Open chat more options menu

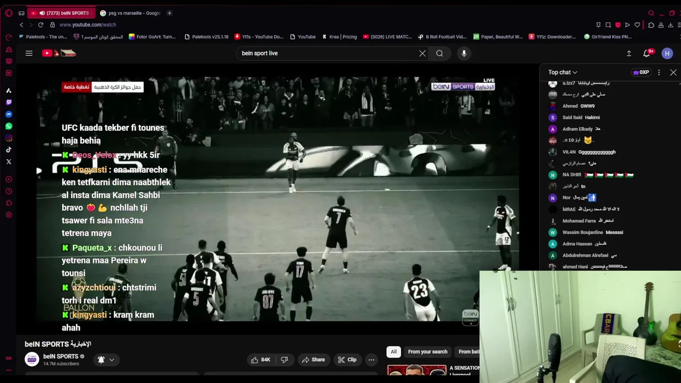tap(659, 72)
